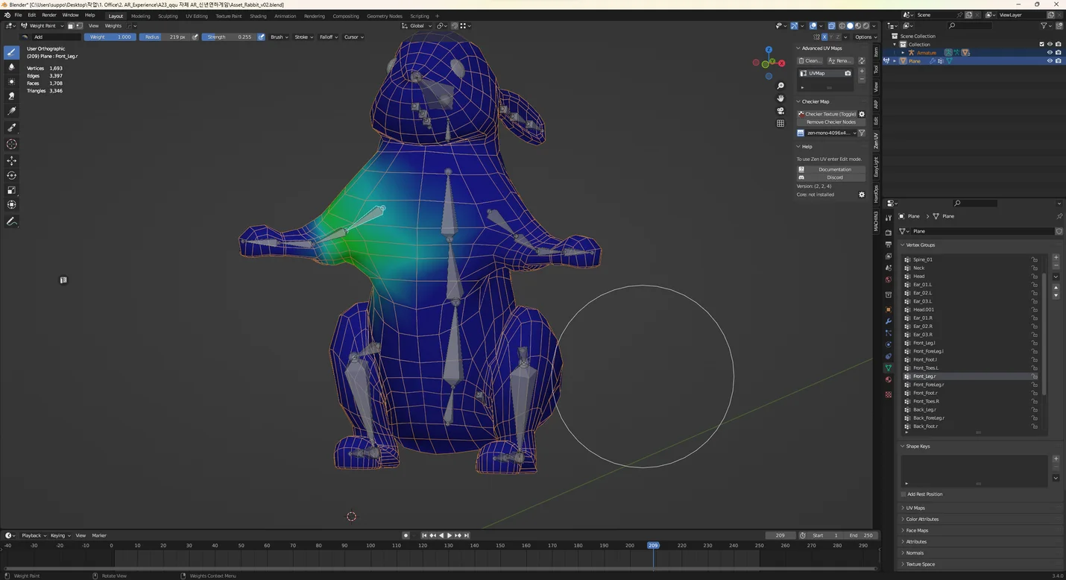Screen dimensions: 1066x580
Task: Open the Brush settings dropdown
Action: (280, 37)
